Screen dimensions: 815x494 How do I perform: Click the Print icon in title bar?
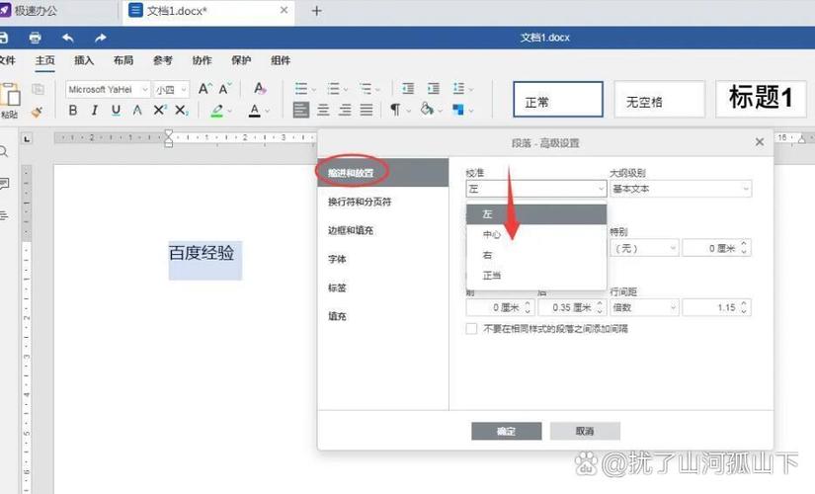coord(35,38)
